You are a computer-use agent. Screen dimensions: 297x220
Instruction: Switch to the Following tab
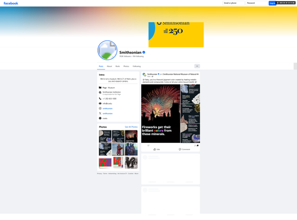(137, 66)
